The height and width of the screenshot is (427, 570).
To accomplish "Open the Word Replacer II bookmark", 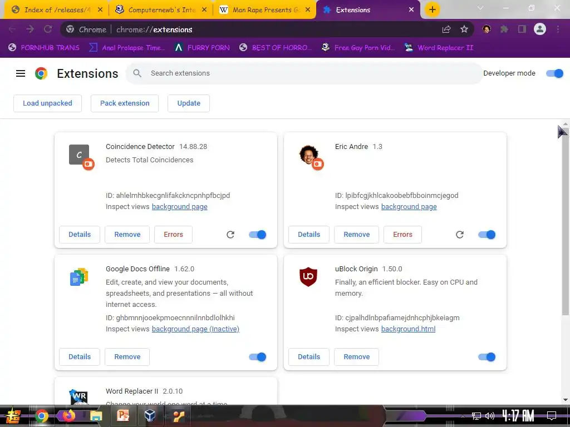I will [x=439, y=48].
